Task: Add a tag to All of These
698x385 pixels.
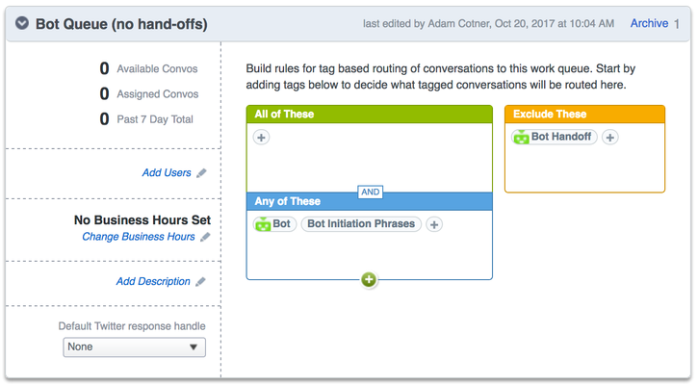Action: pos(261,137)
